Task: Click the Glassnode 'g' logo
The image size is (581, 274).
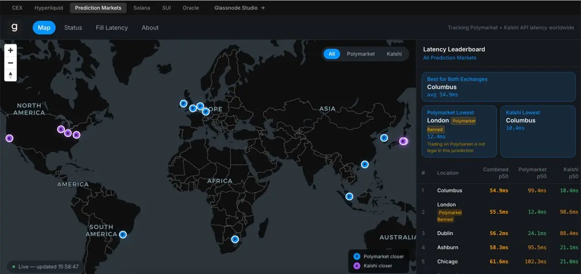Action: tap(15, 27)
